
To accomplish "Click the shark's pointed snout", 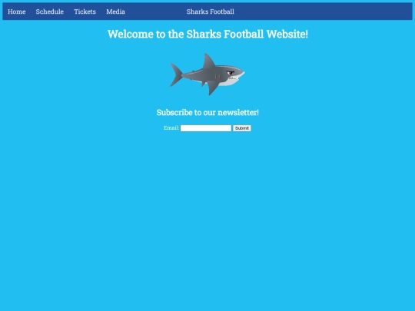I will coord(241,71).
